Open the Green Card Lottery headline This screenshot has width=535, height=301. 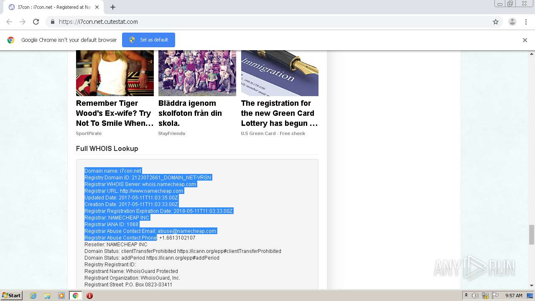click(x=279, y=113)
